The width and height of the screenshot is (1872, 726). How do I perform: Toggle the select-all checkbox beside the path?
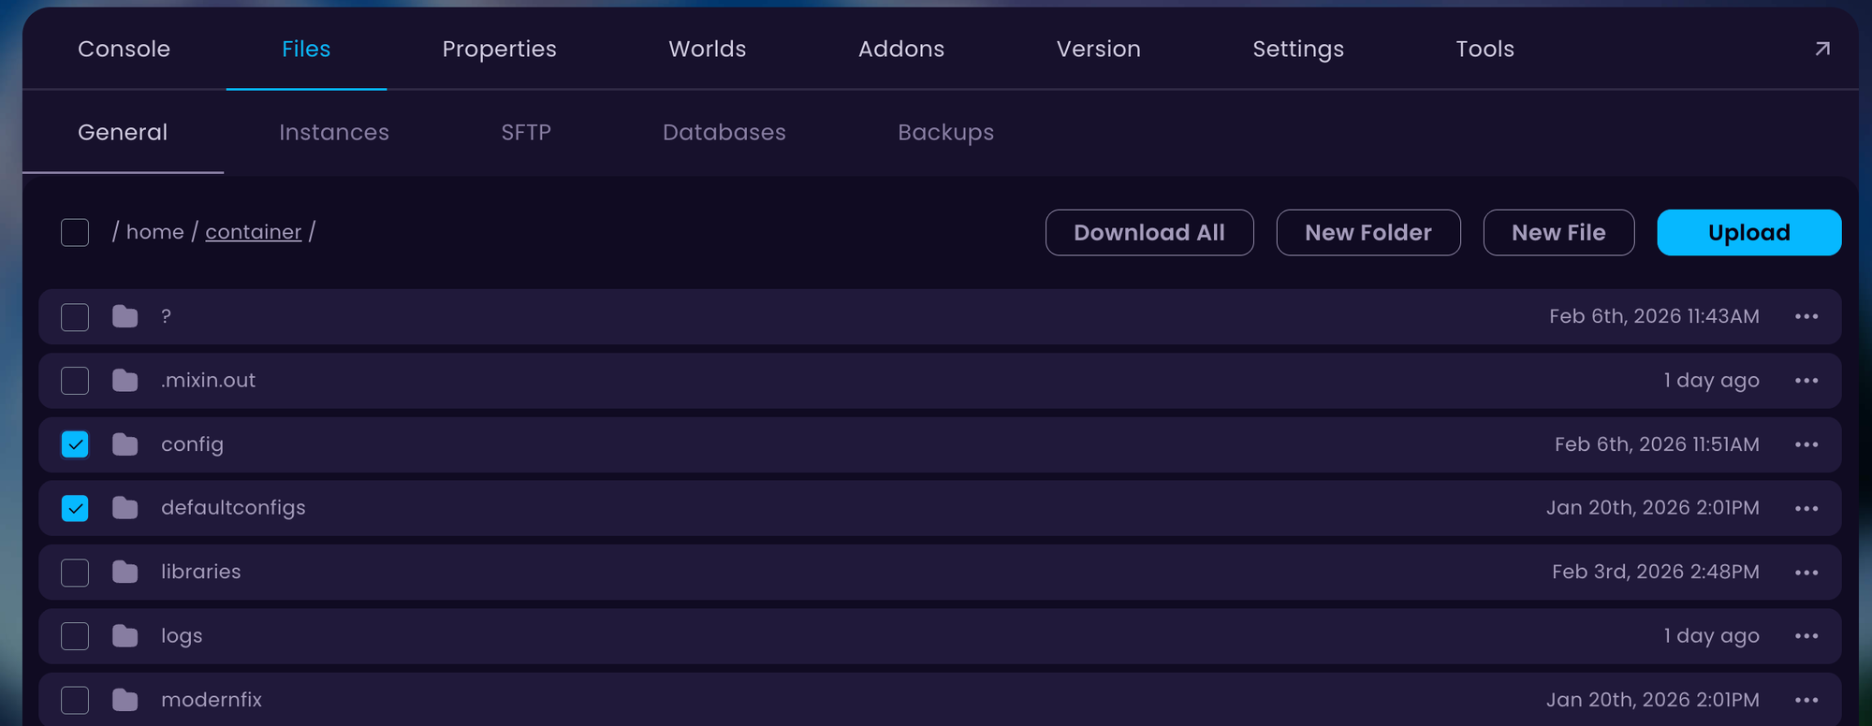coord(75,232)
